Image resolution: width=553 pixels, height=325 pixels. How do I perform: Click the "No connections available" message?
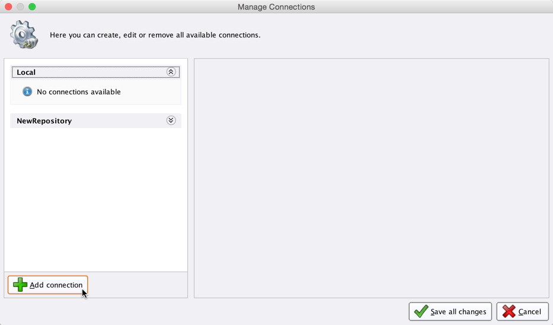pyautogui.click(x=79, y=92)
